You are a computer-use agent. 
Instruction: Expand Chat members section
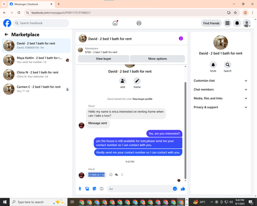(x=221, y=90)
